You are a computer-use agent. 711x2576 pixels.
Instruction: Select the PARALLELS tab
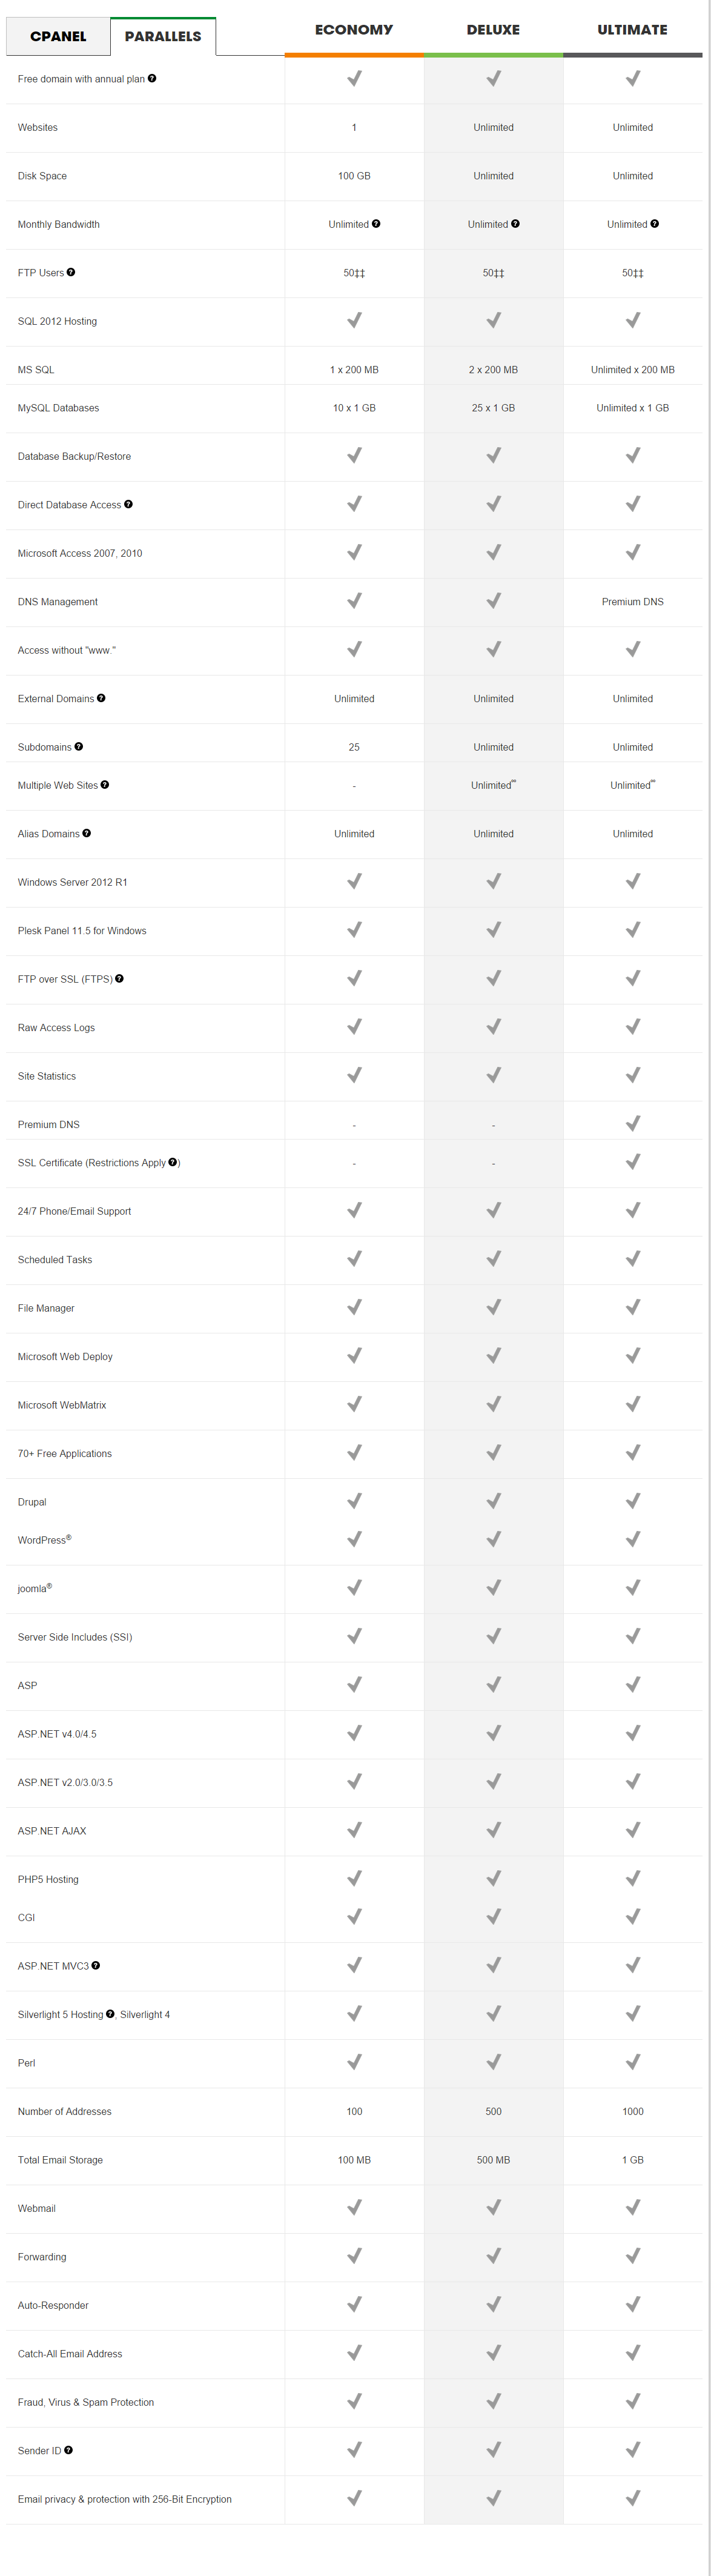point(163,36)
